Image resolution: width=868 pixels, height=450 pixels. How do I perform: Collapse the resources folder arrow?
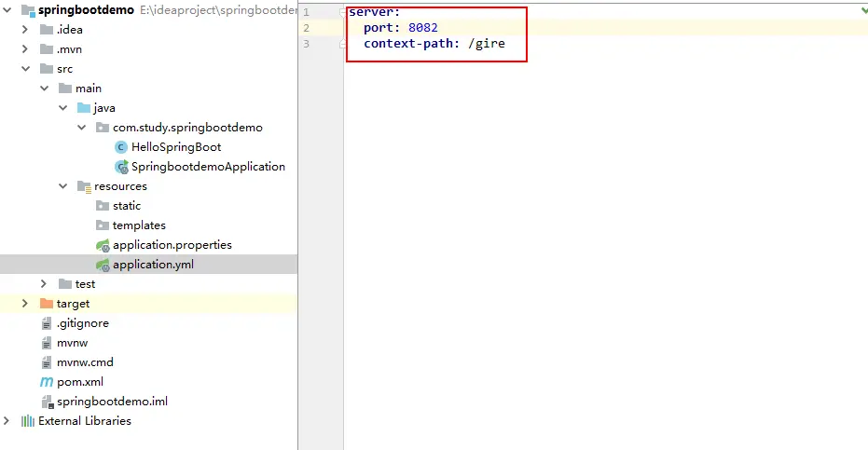[x=63, y=186]
